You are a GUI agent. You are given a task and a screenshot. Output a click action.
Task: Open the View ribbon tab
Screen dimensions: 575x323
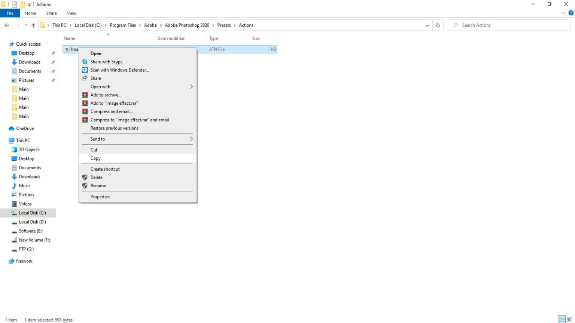click(72, 13)
